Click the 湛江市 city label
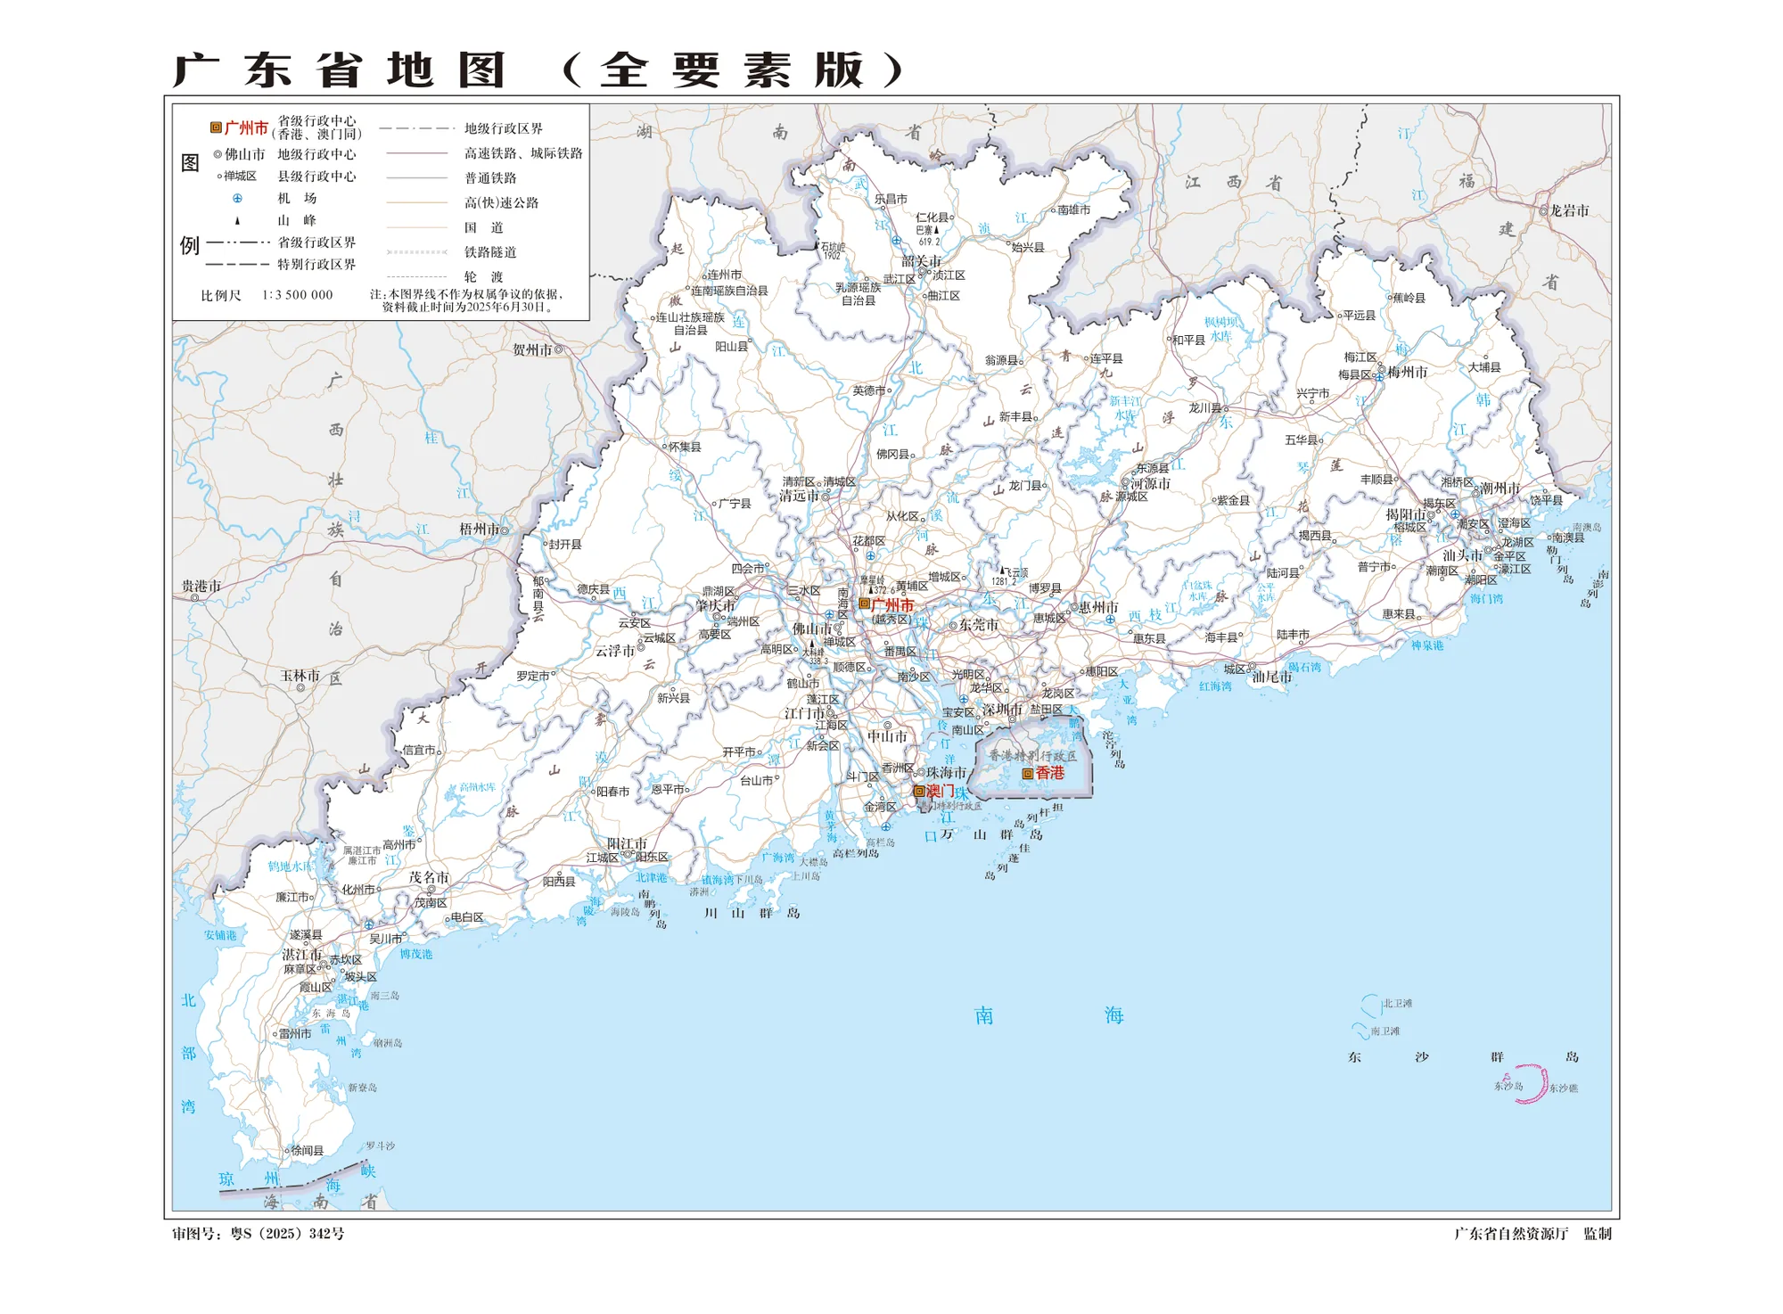Viewport: 1783px width, 1314px height. pyautogui.click(x=302, y=955)
